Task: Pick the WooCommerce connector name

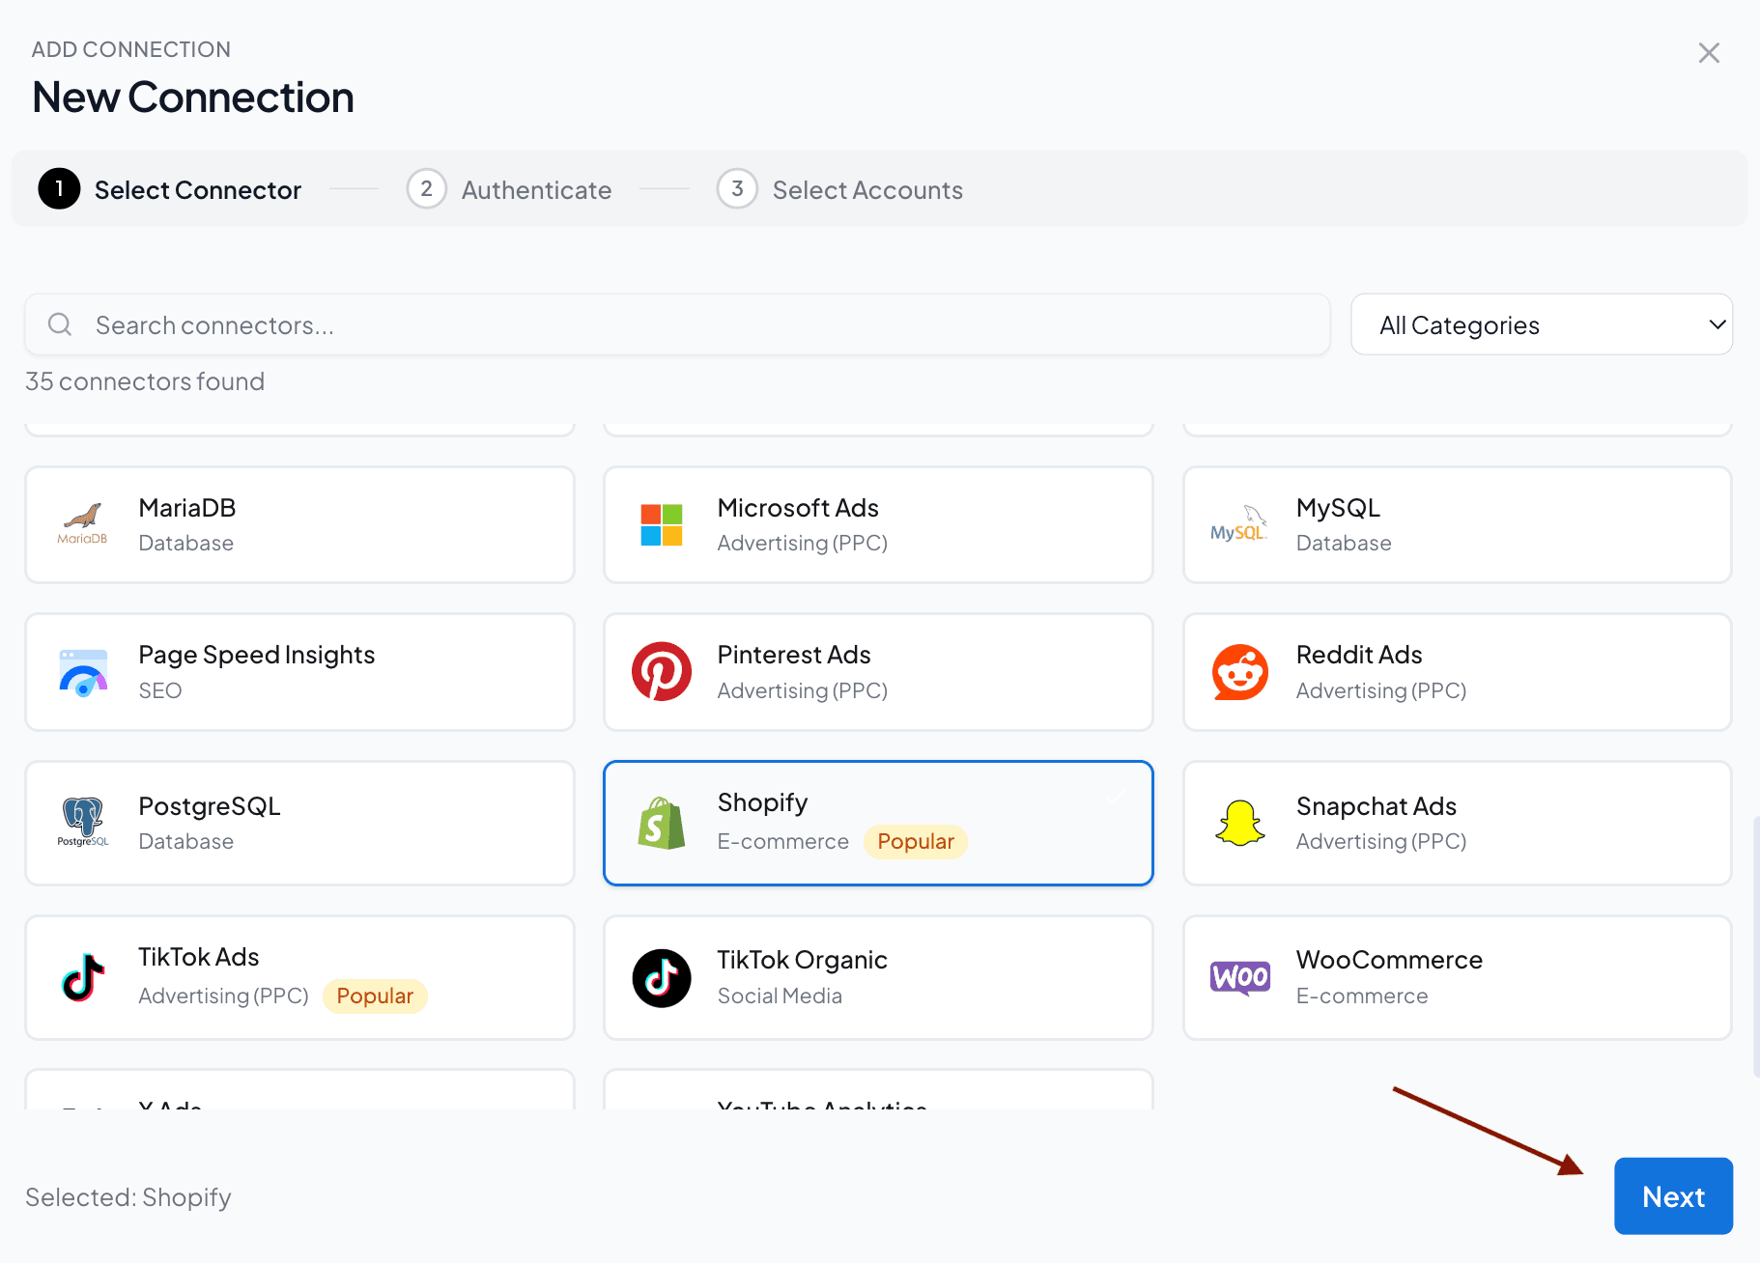Action: [x=1389, y=960]
